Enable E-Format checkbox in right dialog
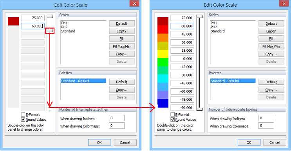The image size is (291, 151). click(x=173, y=115)
